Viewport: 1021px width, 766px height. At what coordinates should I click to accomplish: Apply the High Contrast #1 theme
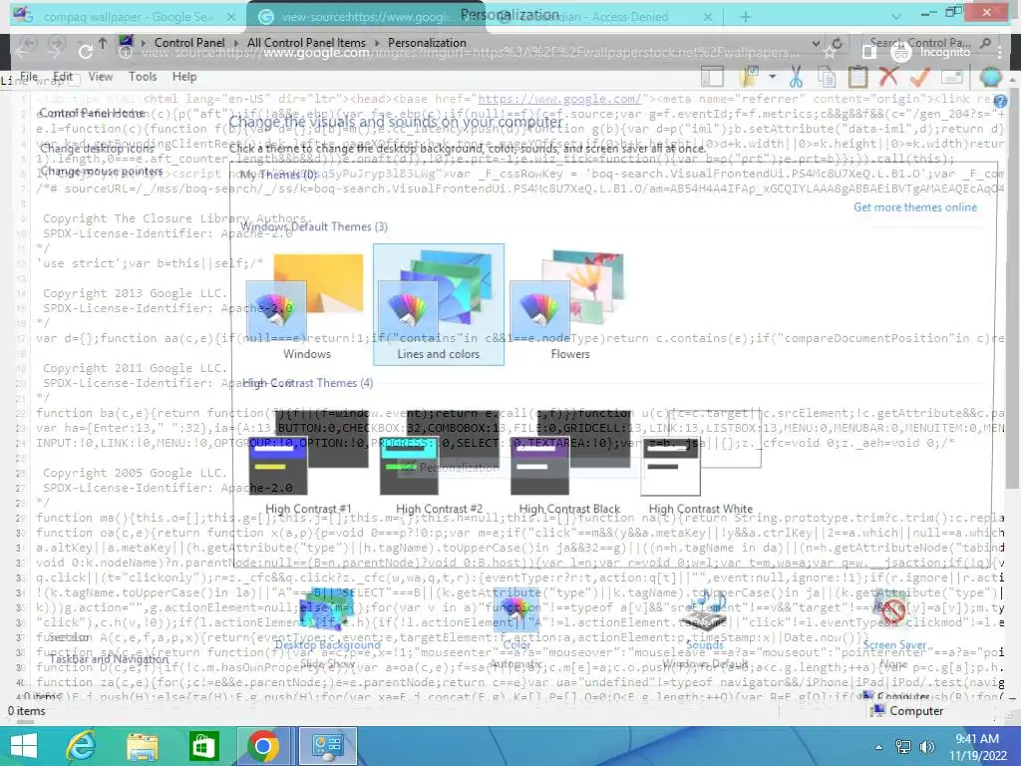(x=308, y=461)
